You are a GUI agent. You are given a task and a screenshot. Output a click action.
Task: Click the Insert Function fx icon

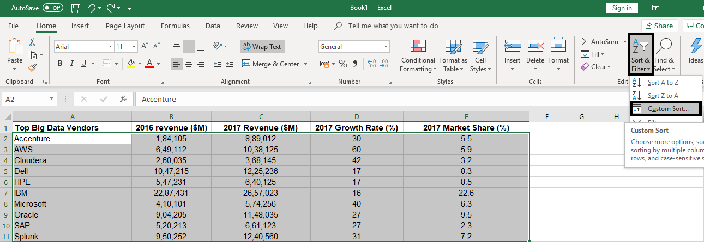[124, 100]
